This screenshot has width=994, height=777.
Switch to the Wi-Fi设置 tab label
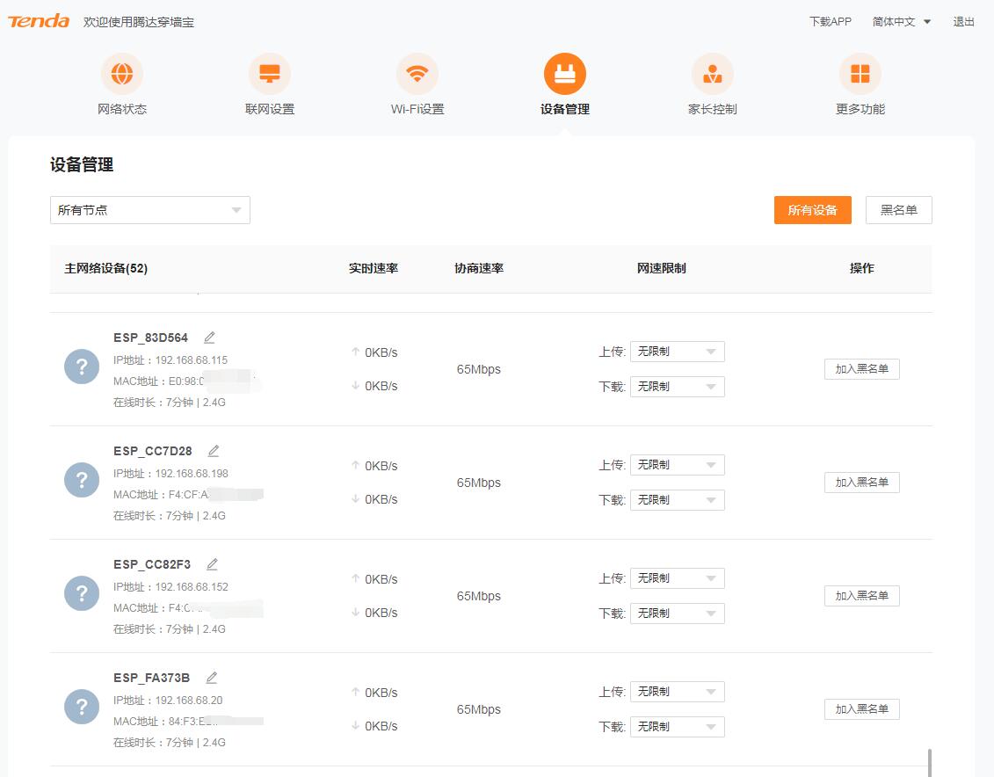click(417, 109)
